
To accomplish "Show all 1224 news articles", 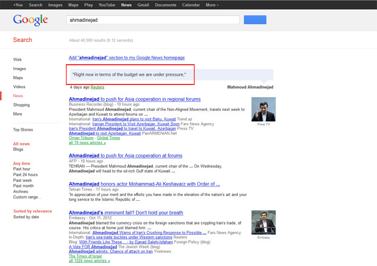I will click(89, 261).
